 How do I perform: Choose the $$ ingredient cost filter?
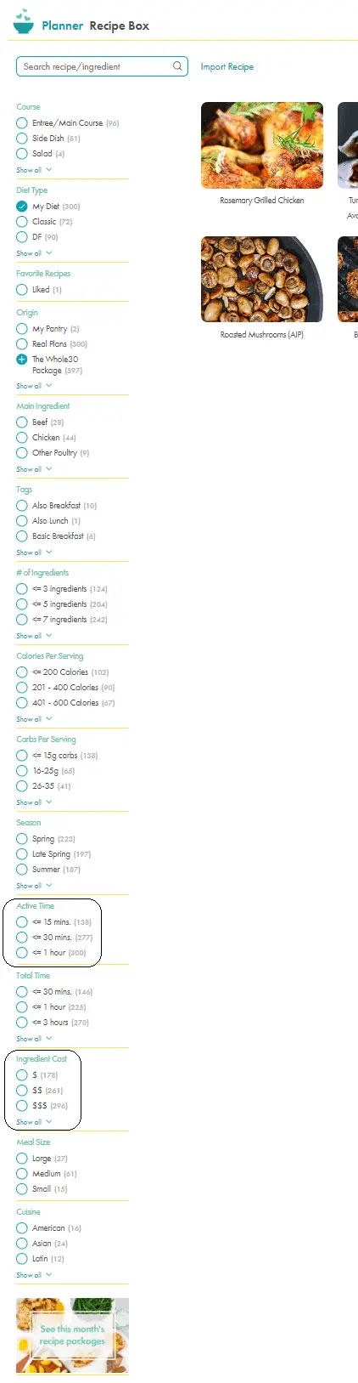[x=39, y=1091]
